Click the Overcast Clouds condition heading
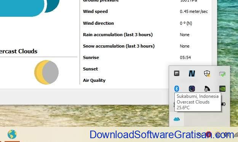The width and height of the screenshot is (238, 142). coord(19,51)
